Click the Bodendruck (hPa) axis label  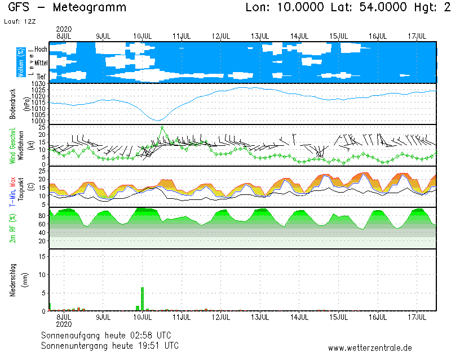click(x=16, y=104)
